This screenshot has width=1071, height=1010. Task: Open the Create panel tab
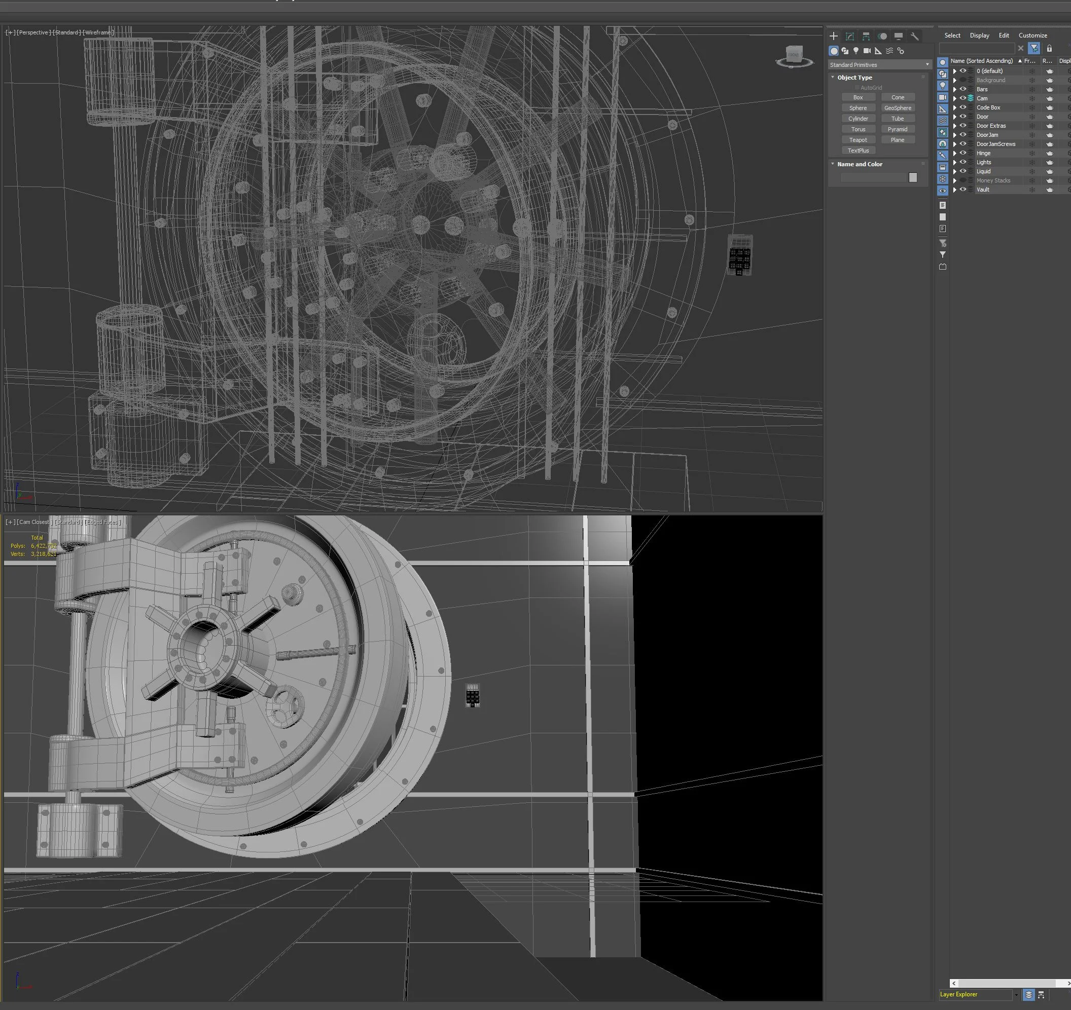[x=834, y=36]
